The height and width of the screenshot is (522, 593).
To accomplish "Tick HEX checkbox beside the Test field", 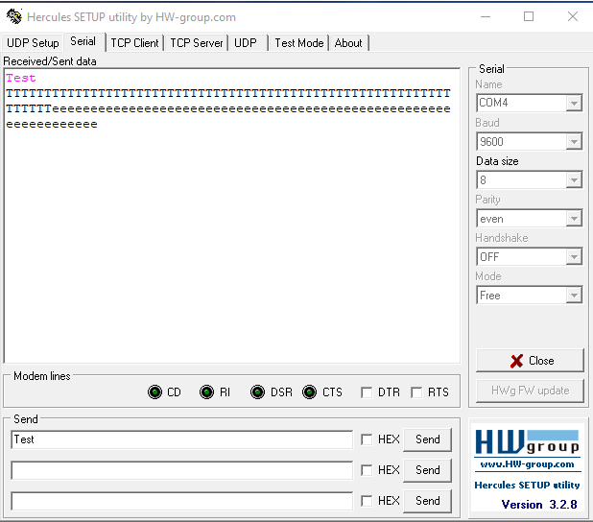I will point(367,439).
